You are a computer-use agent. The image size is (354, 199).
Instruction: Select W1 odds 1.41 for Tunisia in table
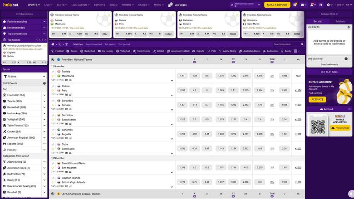tap(182, 76)
